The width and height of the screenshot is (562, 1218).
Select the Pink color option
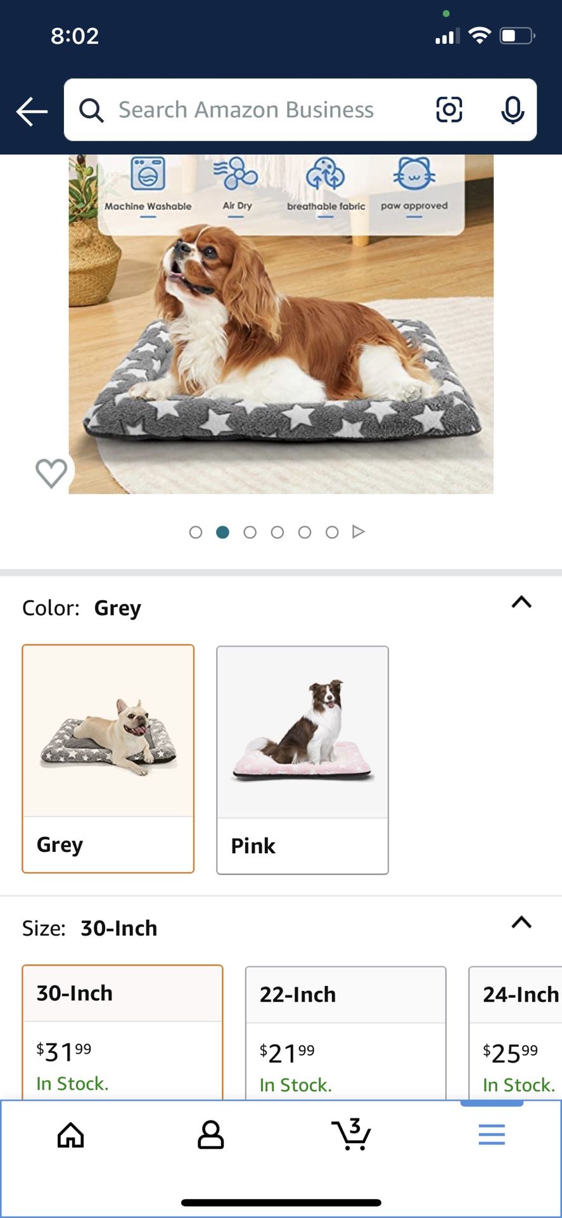(302, 759)
